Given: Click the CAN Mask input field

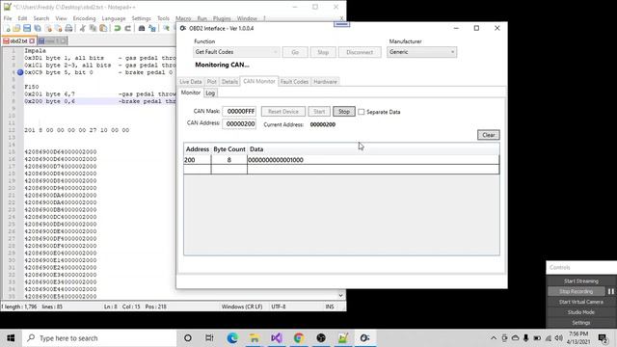Looking at the screenshot, I should click(239, 112).
